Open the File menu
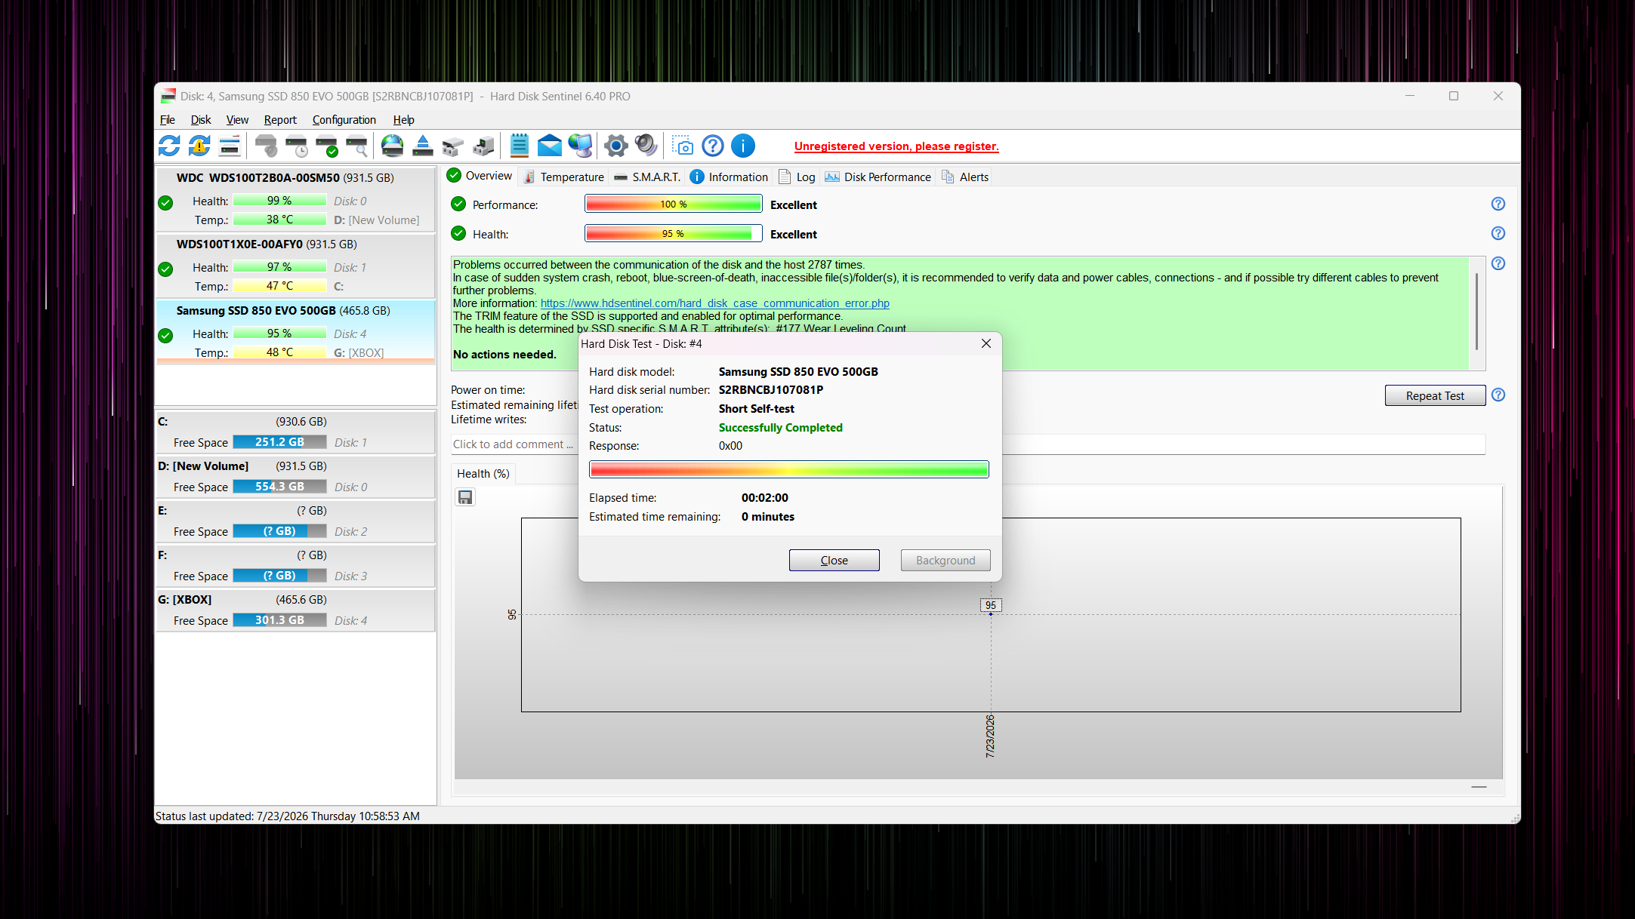Screen dimensions: 1635x919 [167, 120]
